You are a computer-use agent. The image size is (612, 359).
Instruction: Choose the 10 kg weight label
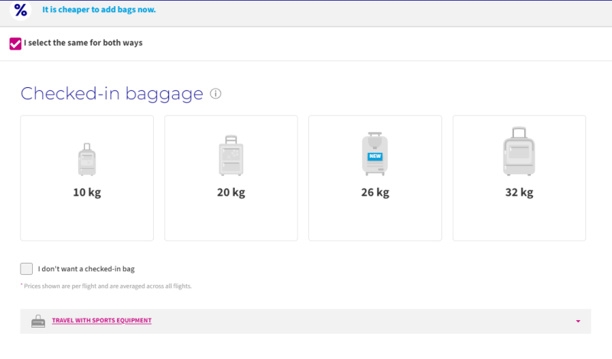click(87, 192)
